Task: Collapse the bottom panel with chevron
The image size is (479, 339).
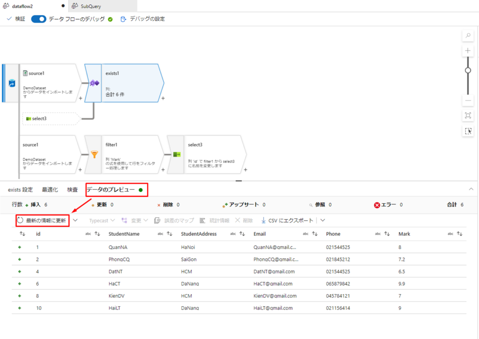Action: pyautogui.click(x=471, y=189)
